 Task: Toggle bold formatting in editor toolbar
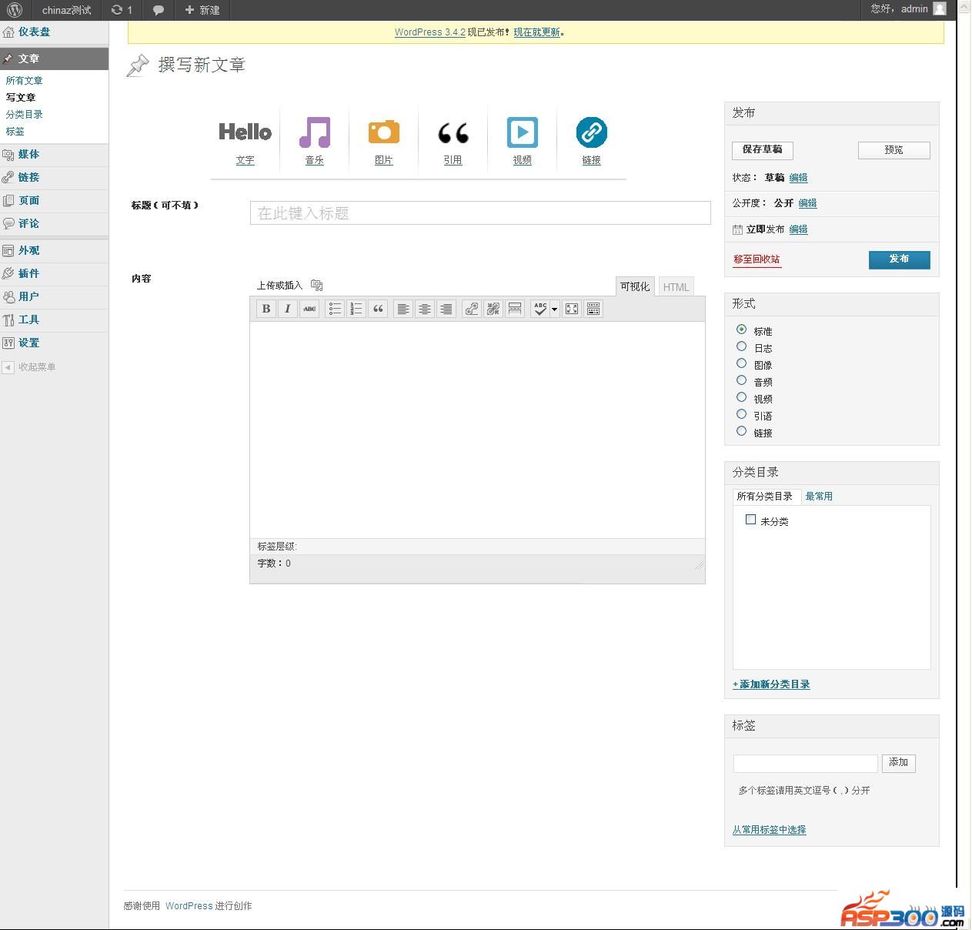pos(266,309)
